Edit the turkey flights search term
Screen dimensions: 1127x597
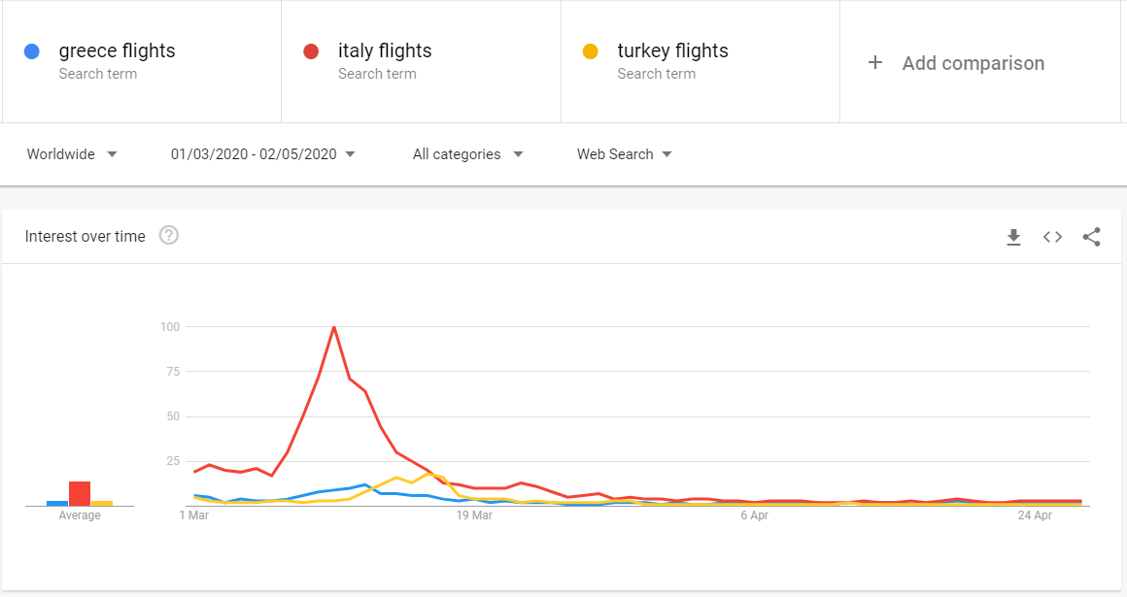click(672, 51)
